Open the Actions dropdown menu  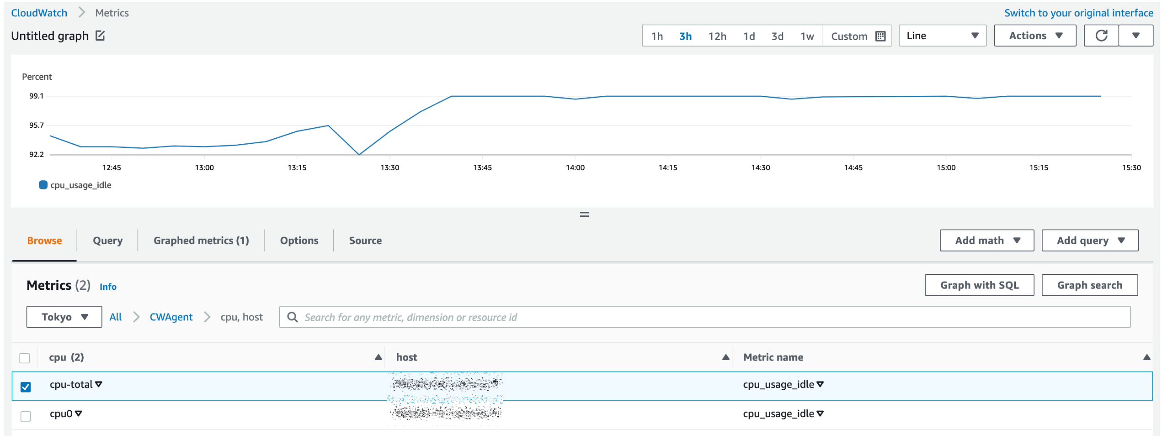pyautogui.click(x=1035, y=36)
